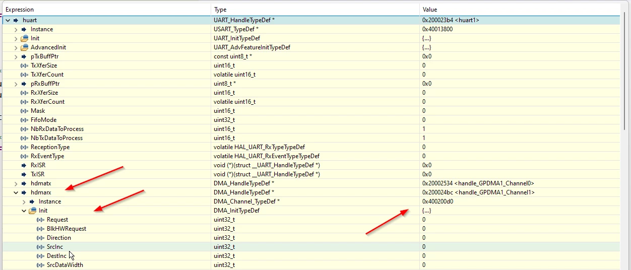Click the Request variable icon

pyautogui.click(x=40, y=220)
